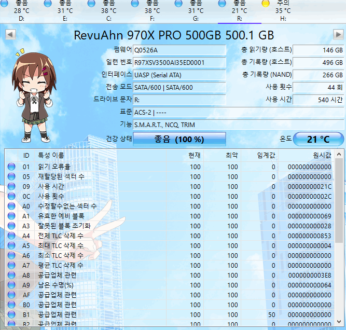Click status orb for attribute A9 남은 수명

11,285
